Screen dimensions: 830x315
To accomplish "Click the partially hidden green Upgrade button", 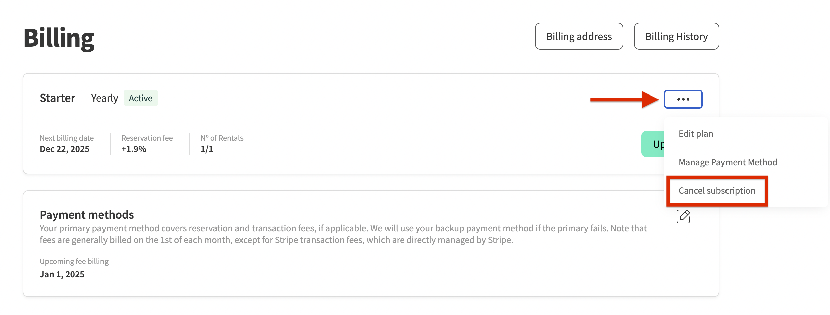I will click(x=653, y=144).
